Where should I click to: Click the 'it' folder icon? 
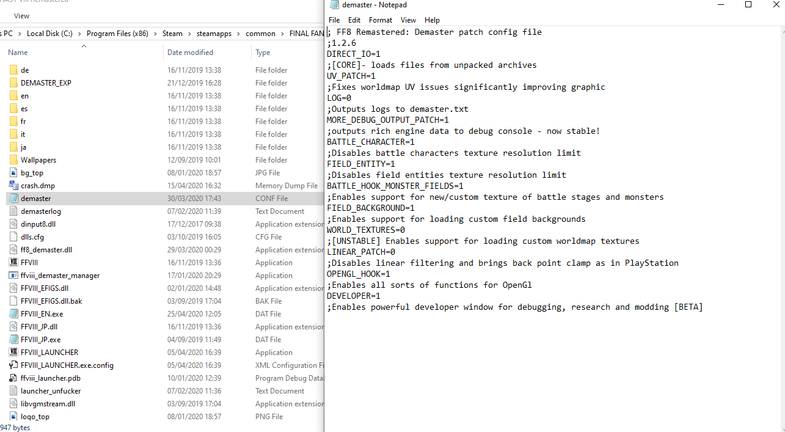point(13,134)
